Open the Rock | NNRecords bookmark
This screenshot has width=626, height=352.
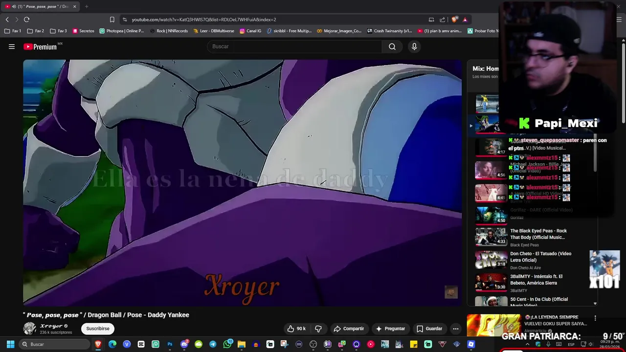[169, 31]
